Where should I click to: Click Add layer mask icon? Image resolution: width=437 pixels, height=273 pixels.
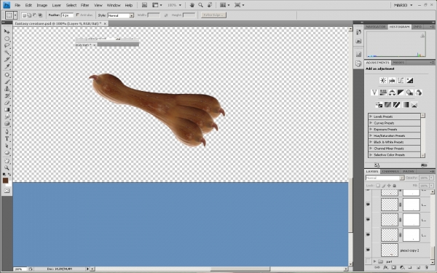pyautogui.click(x=393, y=268)
